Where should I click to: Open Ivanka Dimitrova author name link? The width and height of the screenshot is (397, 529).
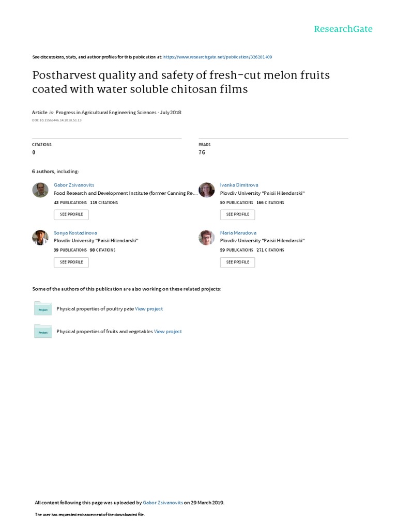tap(239, 185)
